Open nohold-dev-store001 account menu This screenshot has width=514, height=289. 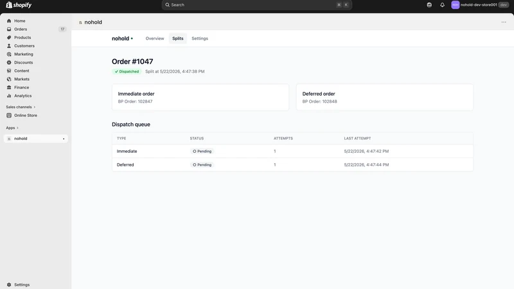point(480,5)
